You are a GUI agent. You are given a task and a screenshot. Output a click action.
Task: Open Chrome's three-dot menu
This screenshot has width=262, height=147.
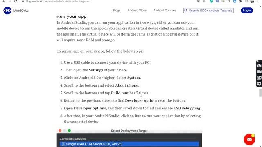[x=258, y=1]
